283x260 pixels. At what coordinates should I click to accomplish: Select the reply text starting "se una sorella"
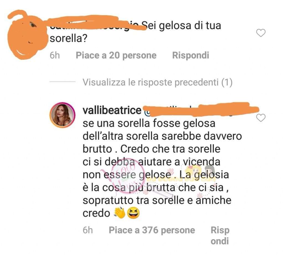pos(162,168)
